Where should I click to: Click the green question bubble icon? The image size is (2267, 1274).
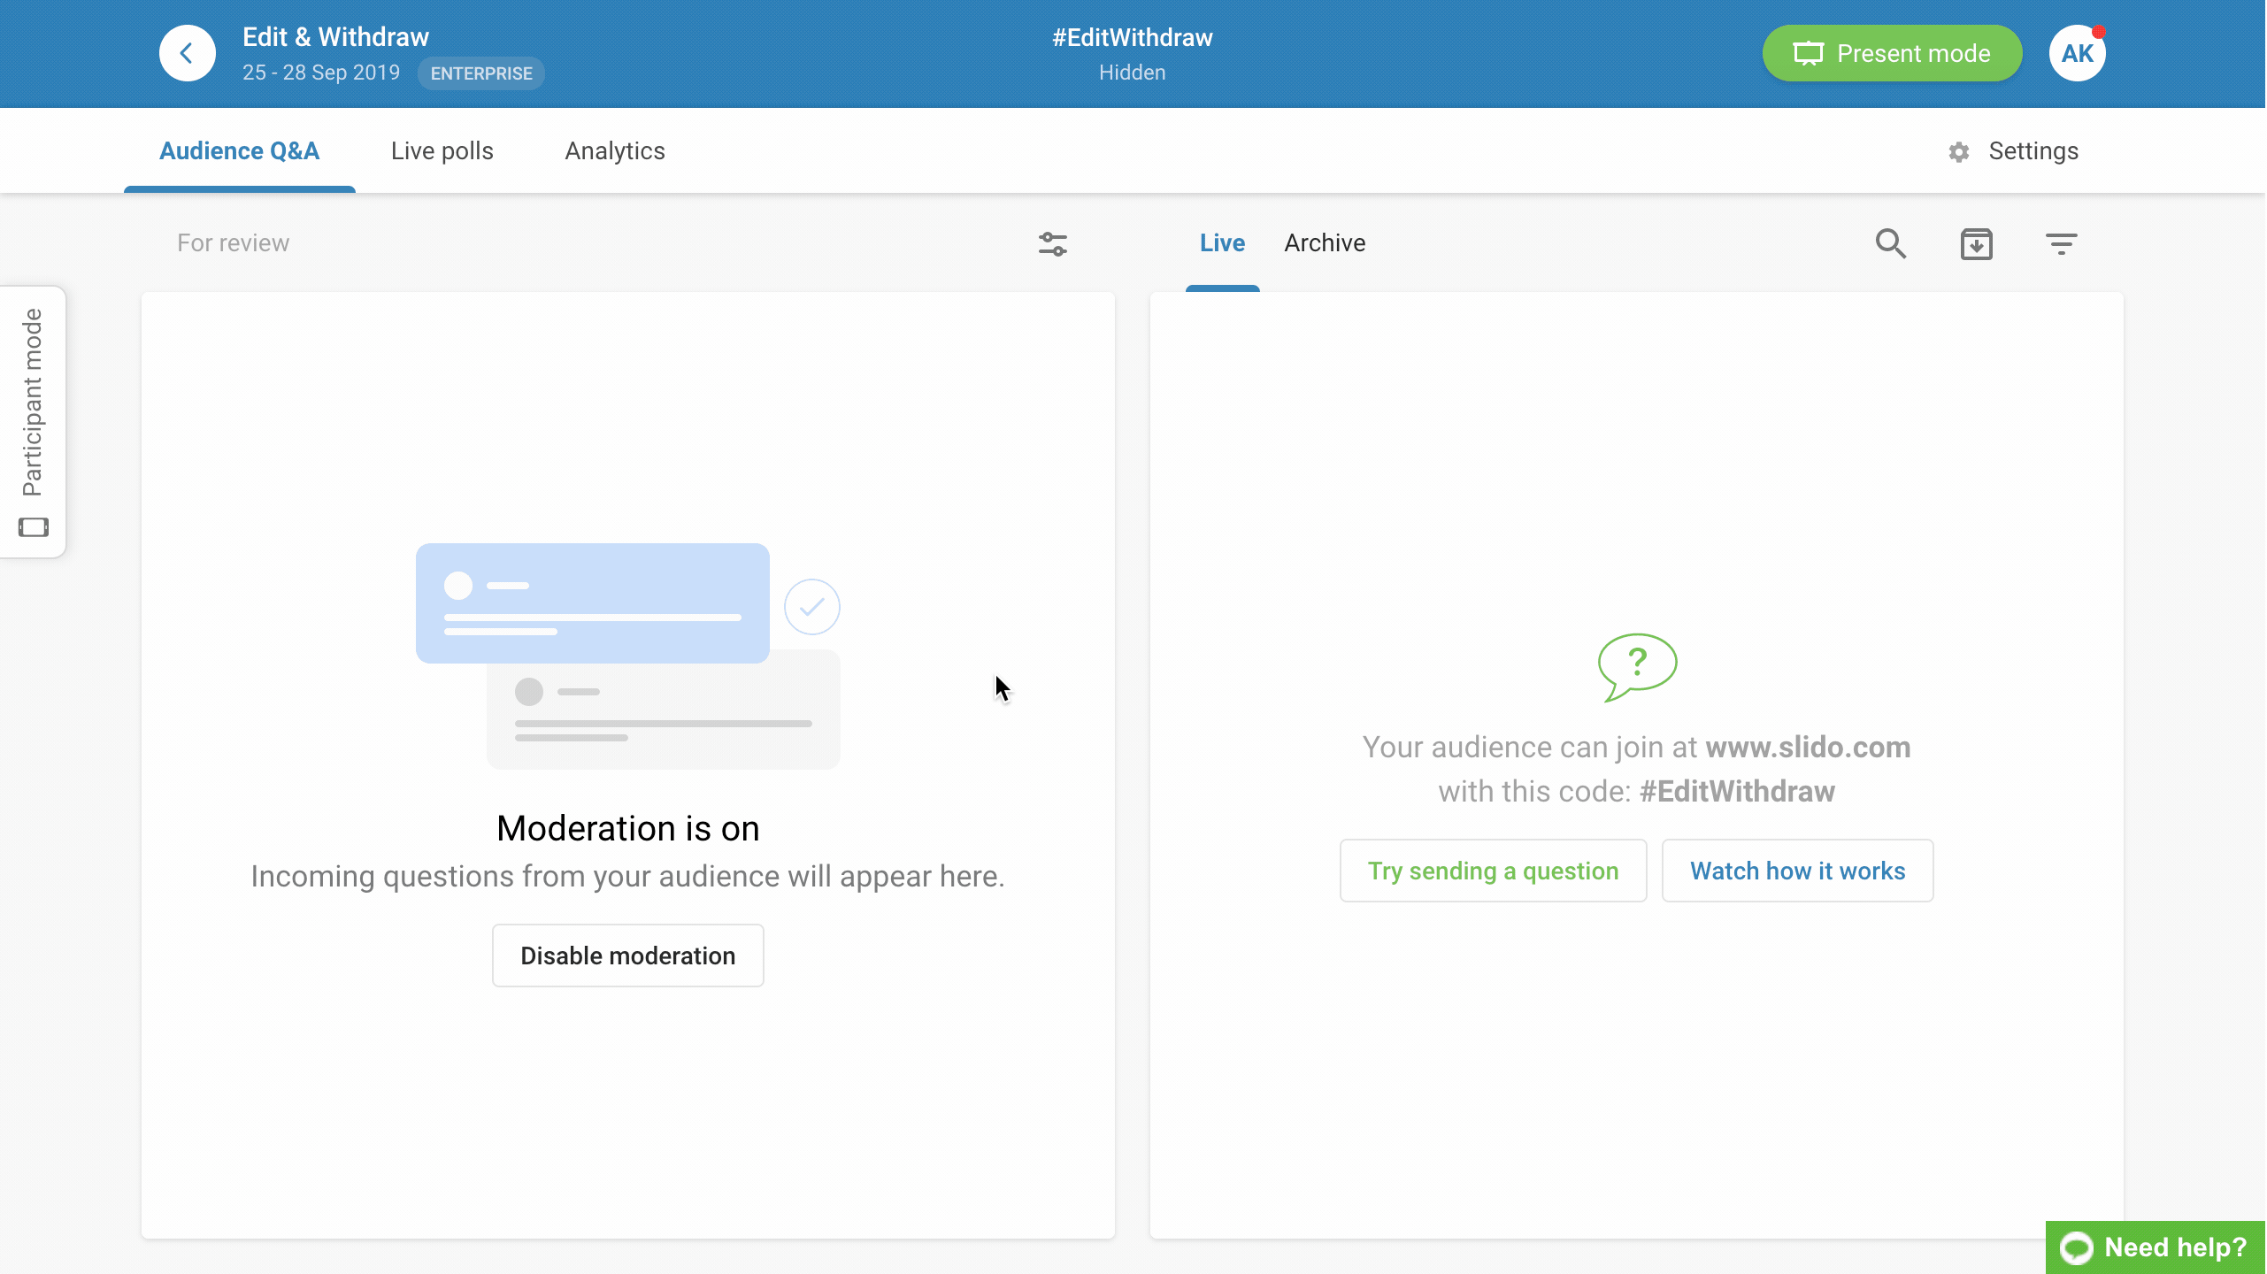(x=1637, y=667)
